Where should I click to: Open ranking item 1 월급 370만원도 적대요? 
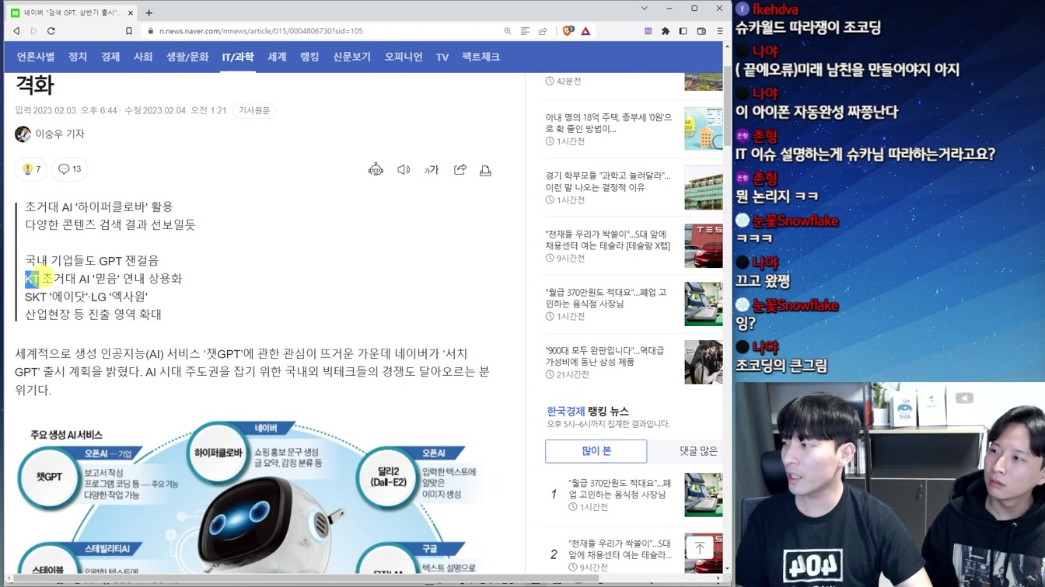620,488
